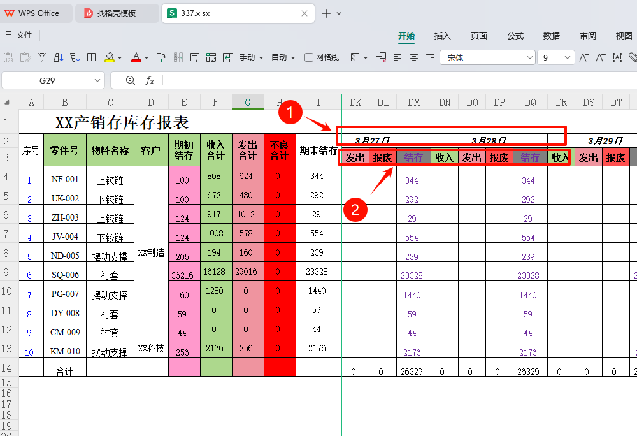The width and height of the screenshot is (637, 436).
Task: Open the 自动 dropdown
Action: (x=283, y=58)
